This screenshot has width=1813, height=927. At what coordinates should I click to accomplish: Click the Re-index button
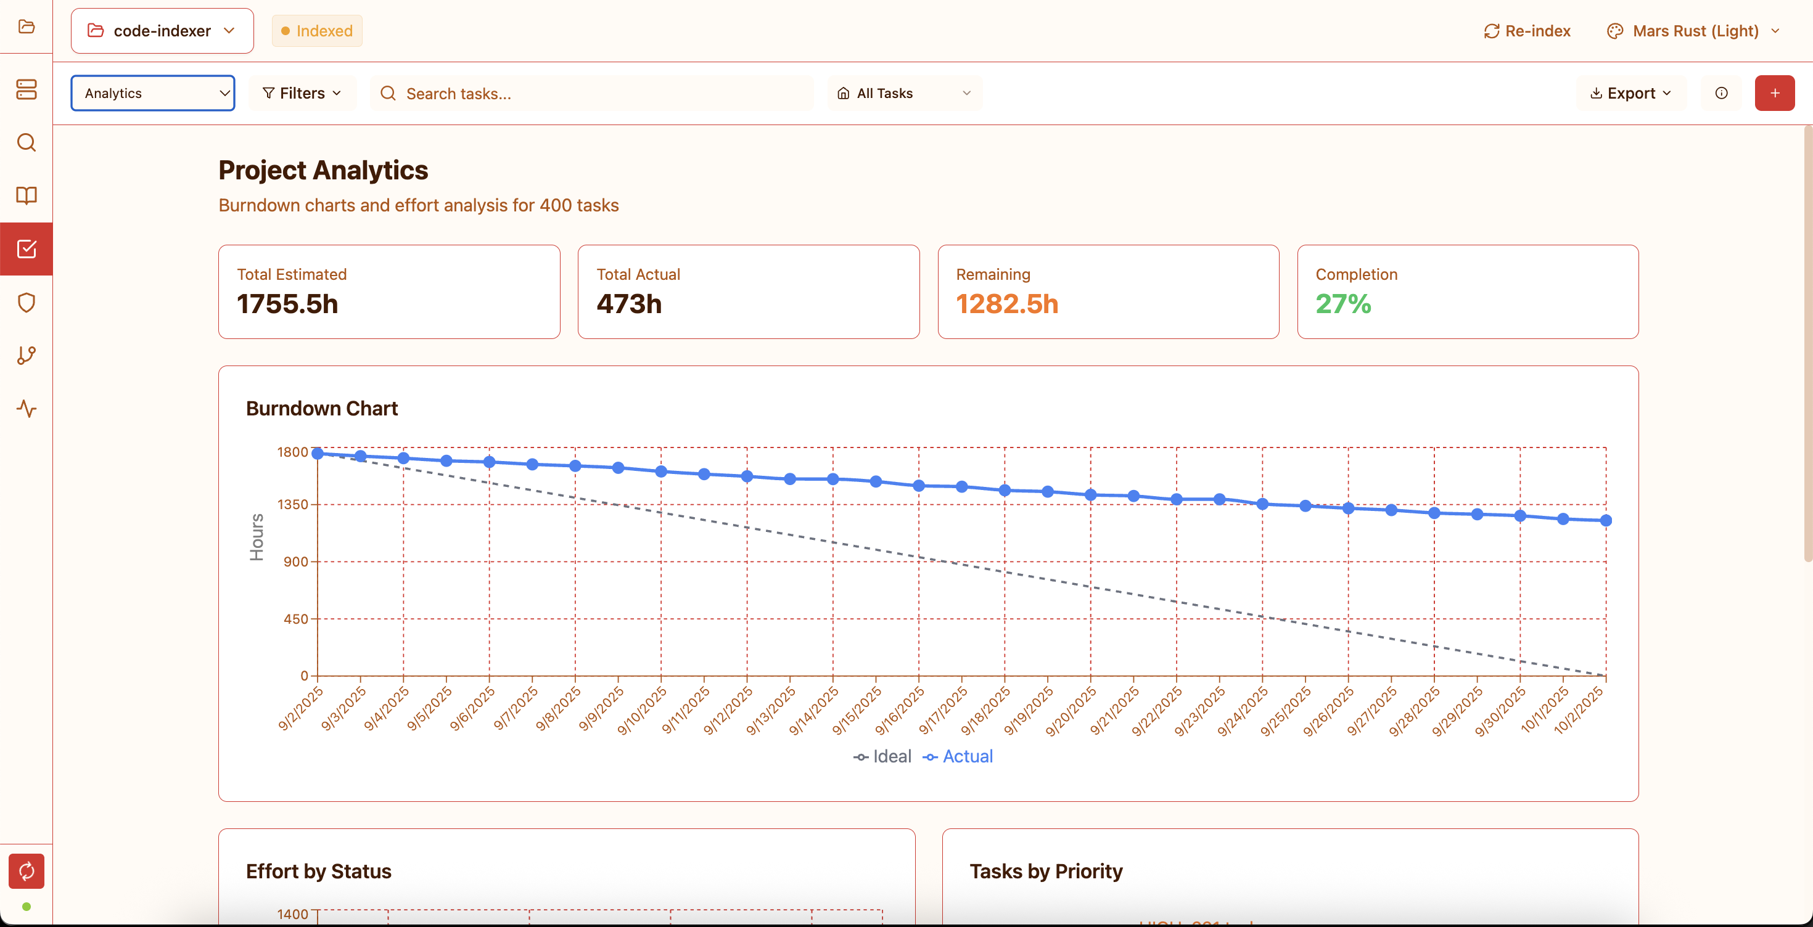1527,31
